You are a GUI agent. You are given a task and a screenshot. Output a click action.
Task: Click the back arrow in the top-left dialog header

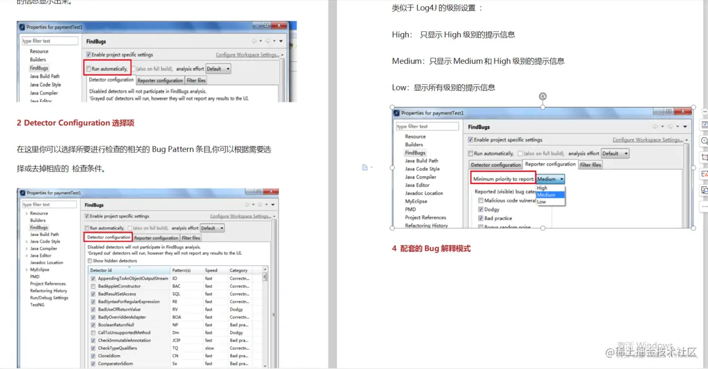[x=255, y=41]
